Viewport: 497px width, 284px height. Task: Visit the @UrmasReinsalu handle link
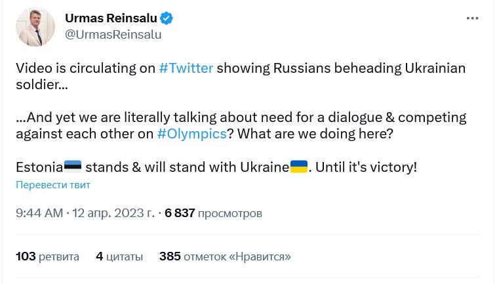pyautogui.click(x=113, y=35)
